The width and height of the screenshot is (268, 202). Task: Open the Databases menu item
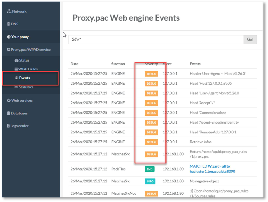[x=19, y=113]
